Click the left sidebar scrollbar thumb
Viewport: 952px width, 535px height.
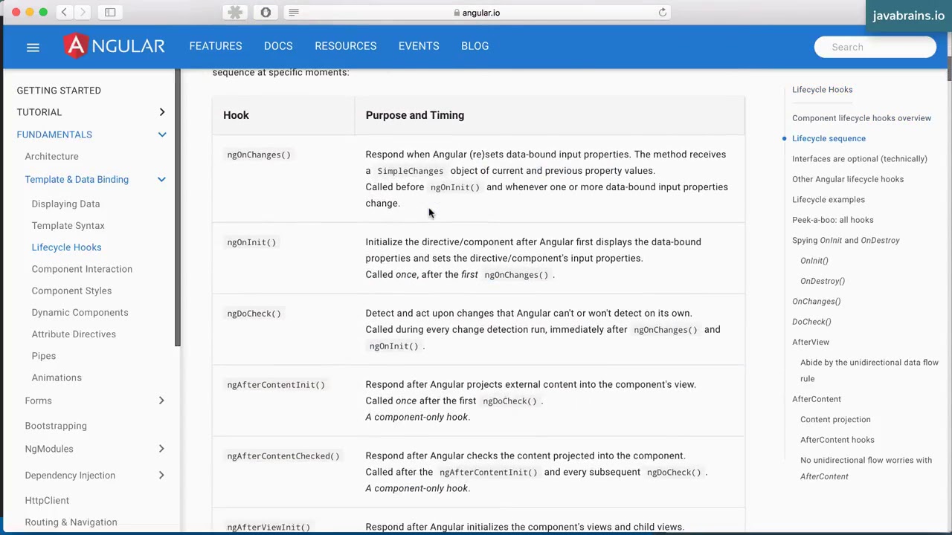click(177, 207)
